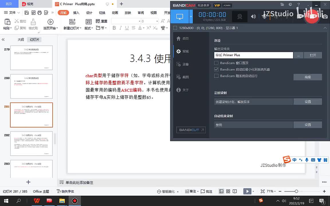Switch to reading view icon
Screen dimensions: 330x206
coord(235,191)
